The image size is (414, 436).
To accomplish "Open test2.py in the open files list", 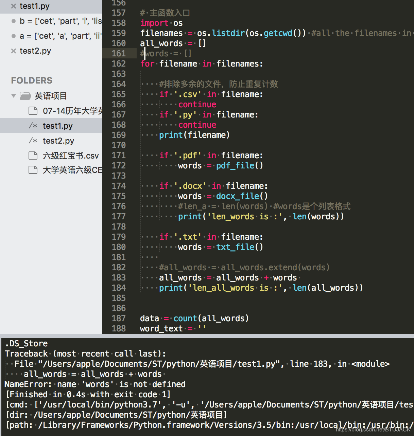I will coord(35,51).
